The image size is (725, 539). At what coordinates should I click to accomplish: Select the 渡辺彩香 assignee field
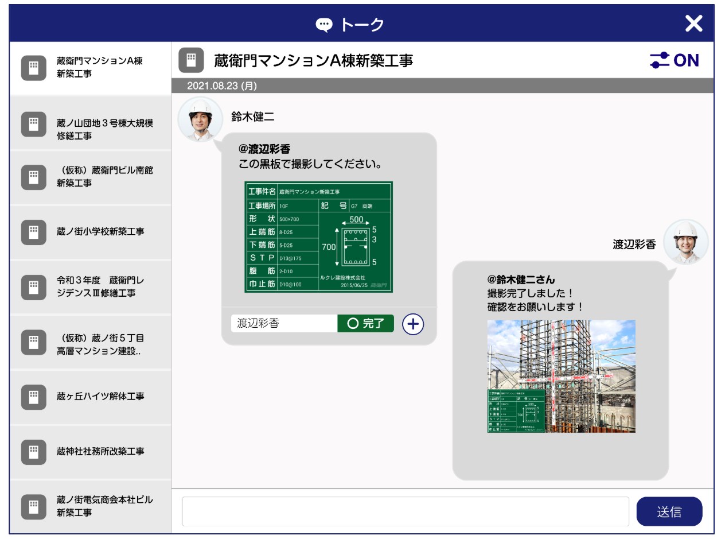coord(284,324)
